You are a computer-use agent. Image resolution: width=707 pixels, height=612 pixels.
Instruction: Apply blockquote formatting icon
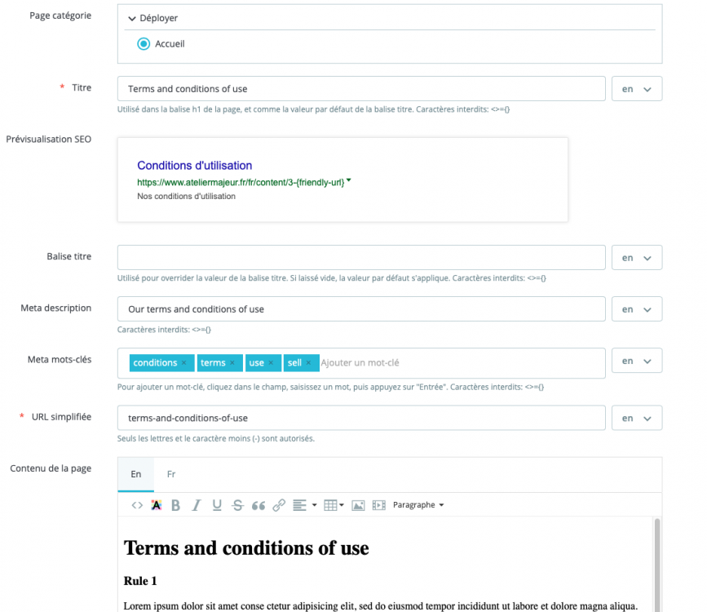pyautogui.click(x=258, y=505)
